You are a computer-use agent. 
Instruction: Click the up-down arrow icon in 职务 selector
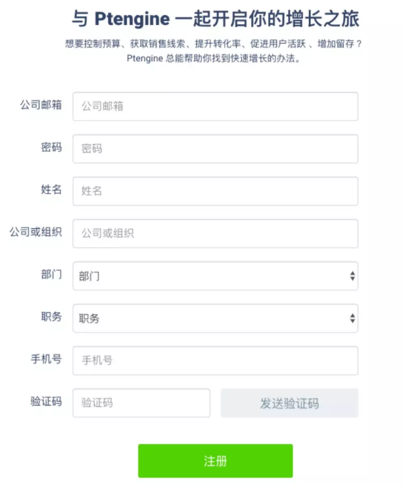(352, 318)
